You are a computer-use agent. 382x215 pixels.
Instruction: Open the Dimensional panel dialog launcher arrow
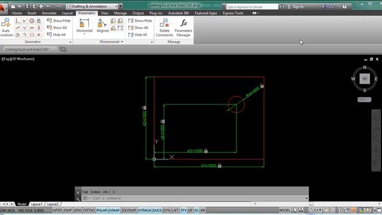point(152,42)
